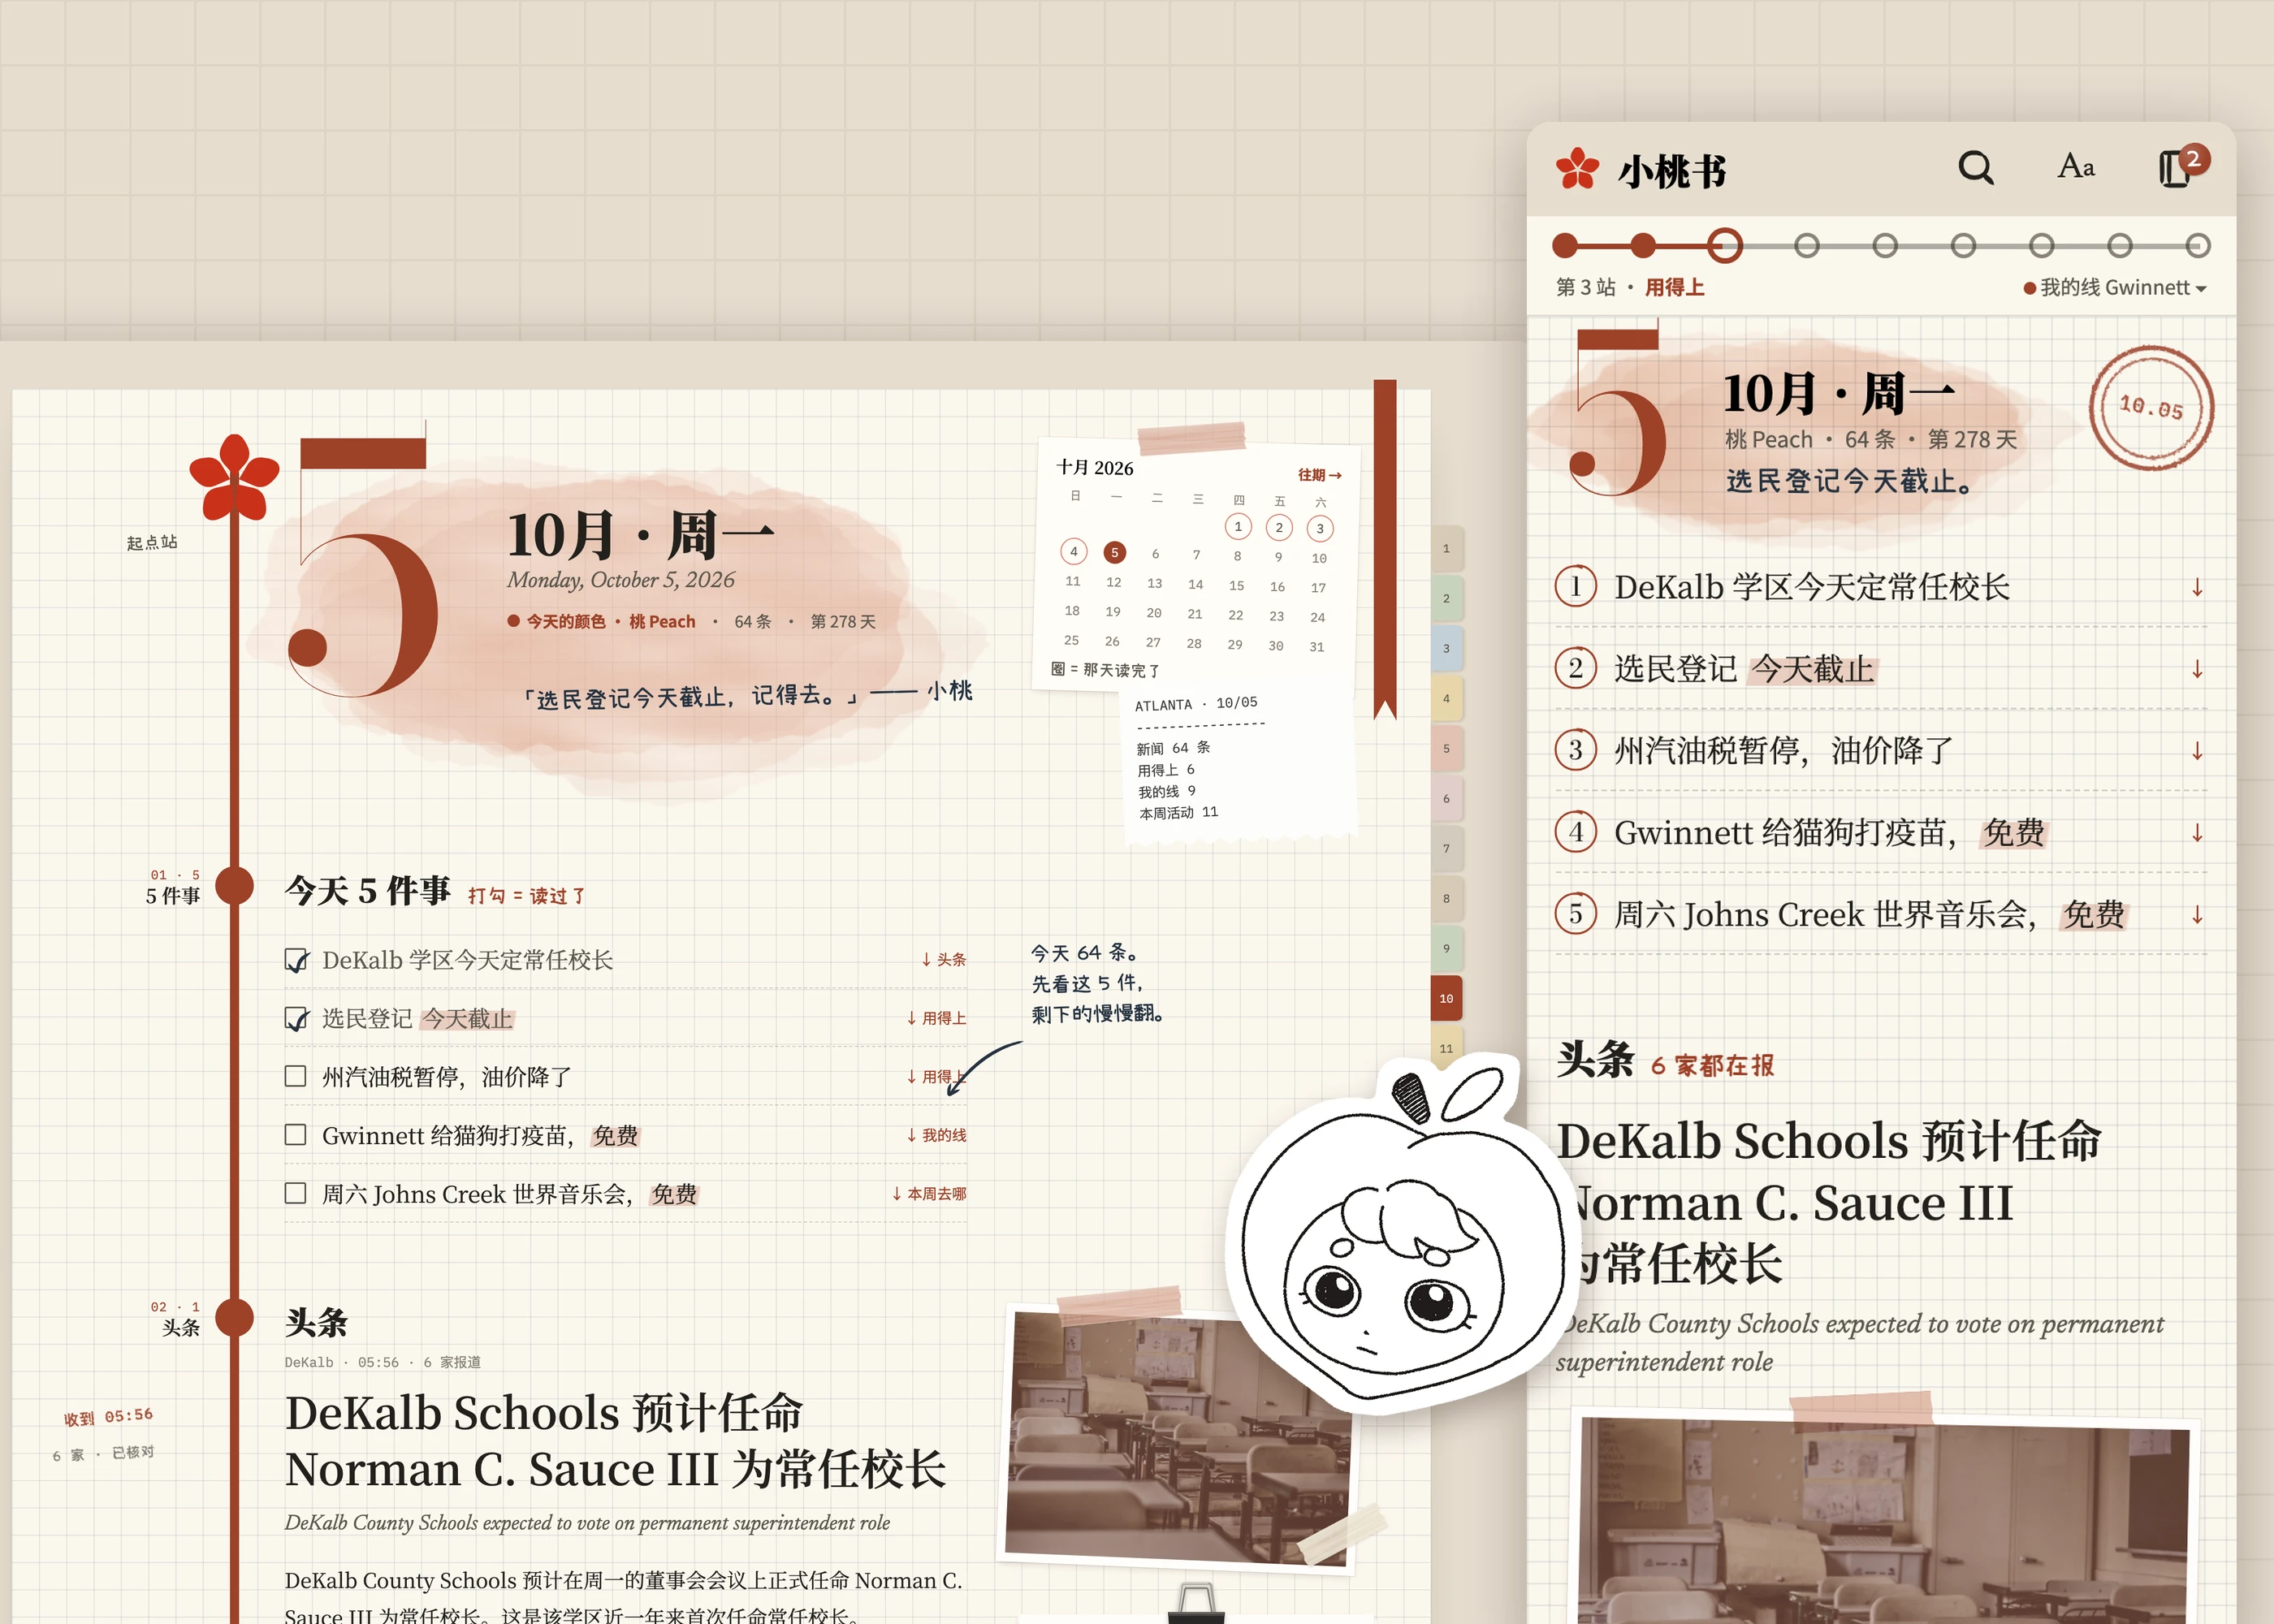Click the 头条 timeline node
The width and height of the screenshot is (2274, 1624).
point(234,1317)
